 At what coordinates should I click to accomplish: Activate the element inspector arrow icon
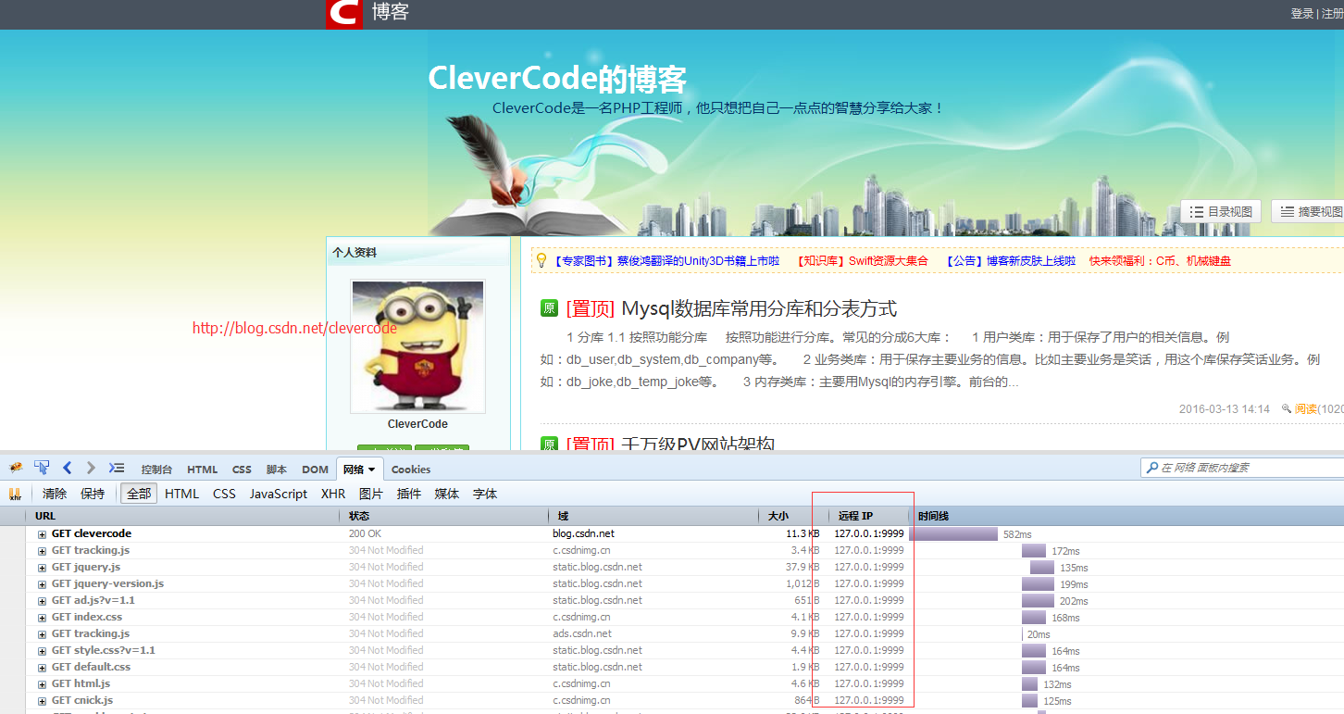(42, 468)
